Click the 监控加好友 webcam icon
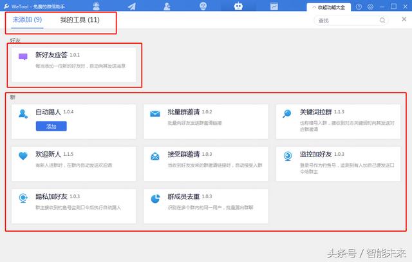 pos(288,156)
